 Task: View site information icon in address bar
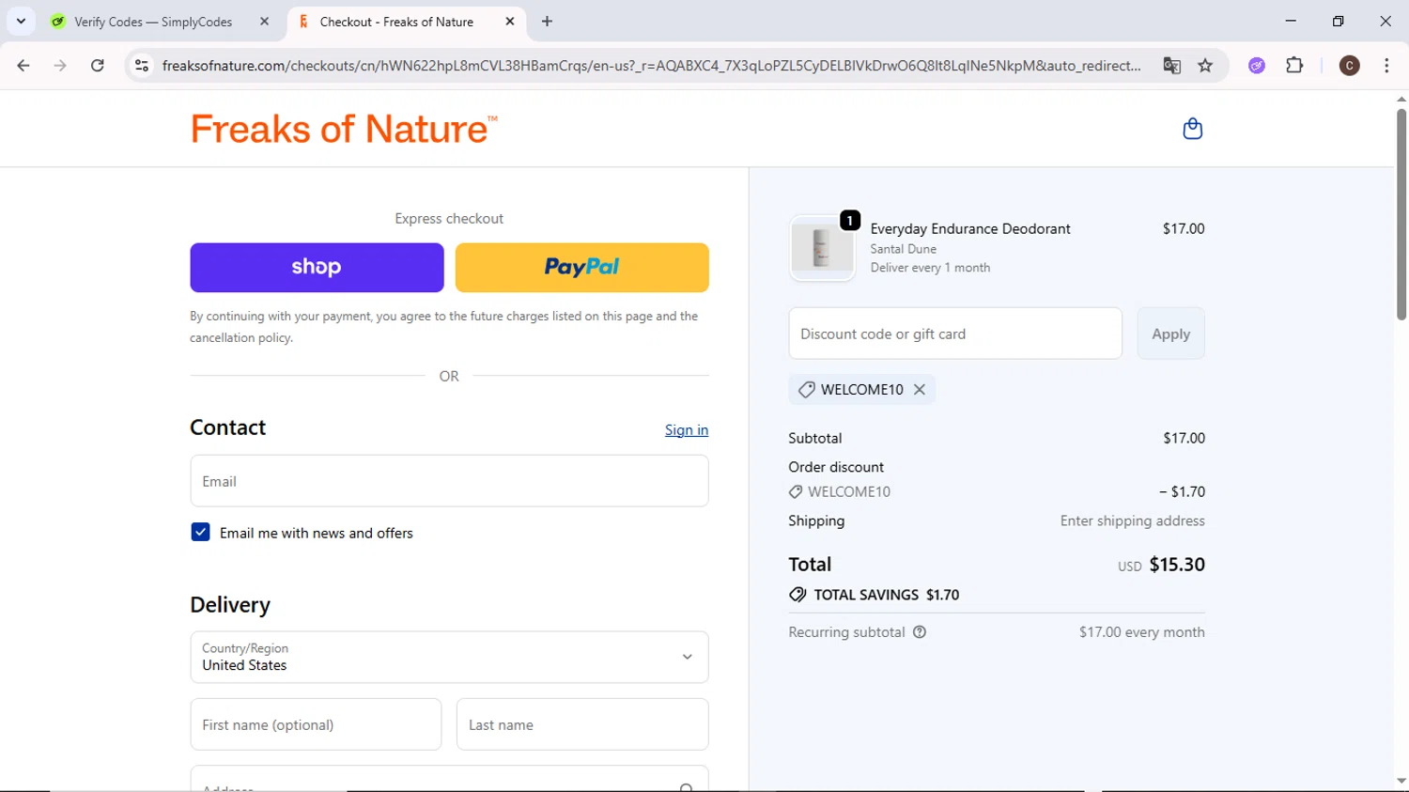click(142, 66)
